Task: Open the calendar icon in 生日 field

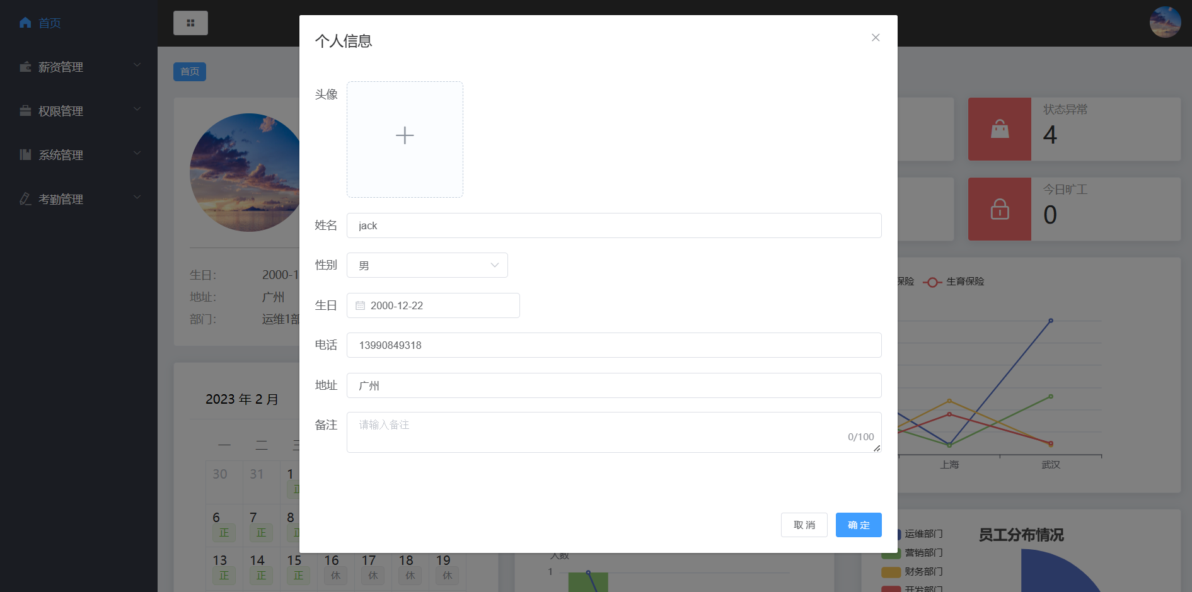Action: click(360, 305)
